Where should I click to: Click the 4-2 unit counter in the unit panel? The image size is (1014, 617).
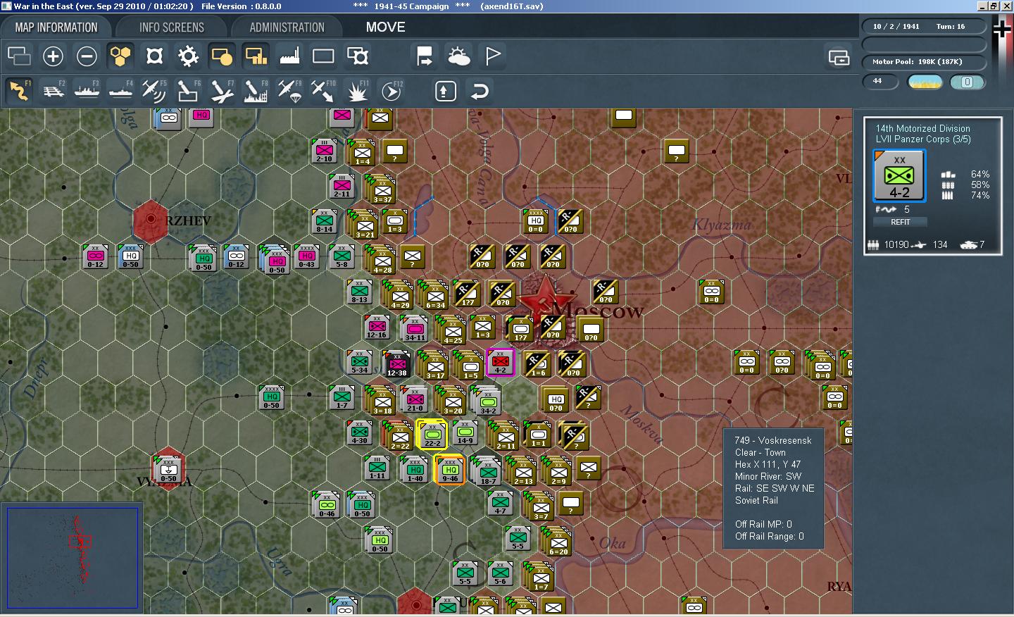point(899,176)
